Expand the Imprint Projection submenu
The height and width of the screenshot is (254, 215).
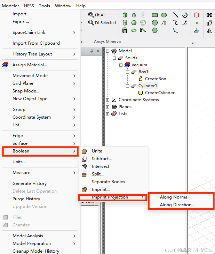(x=113, y=197)
